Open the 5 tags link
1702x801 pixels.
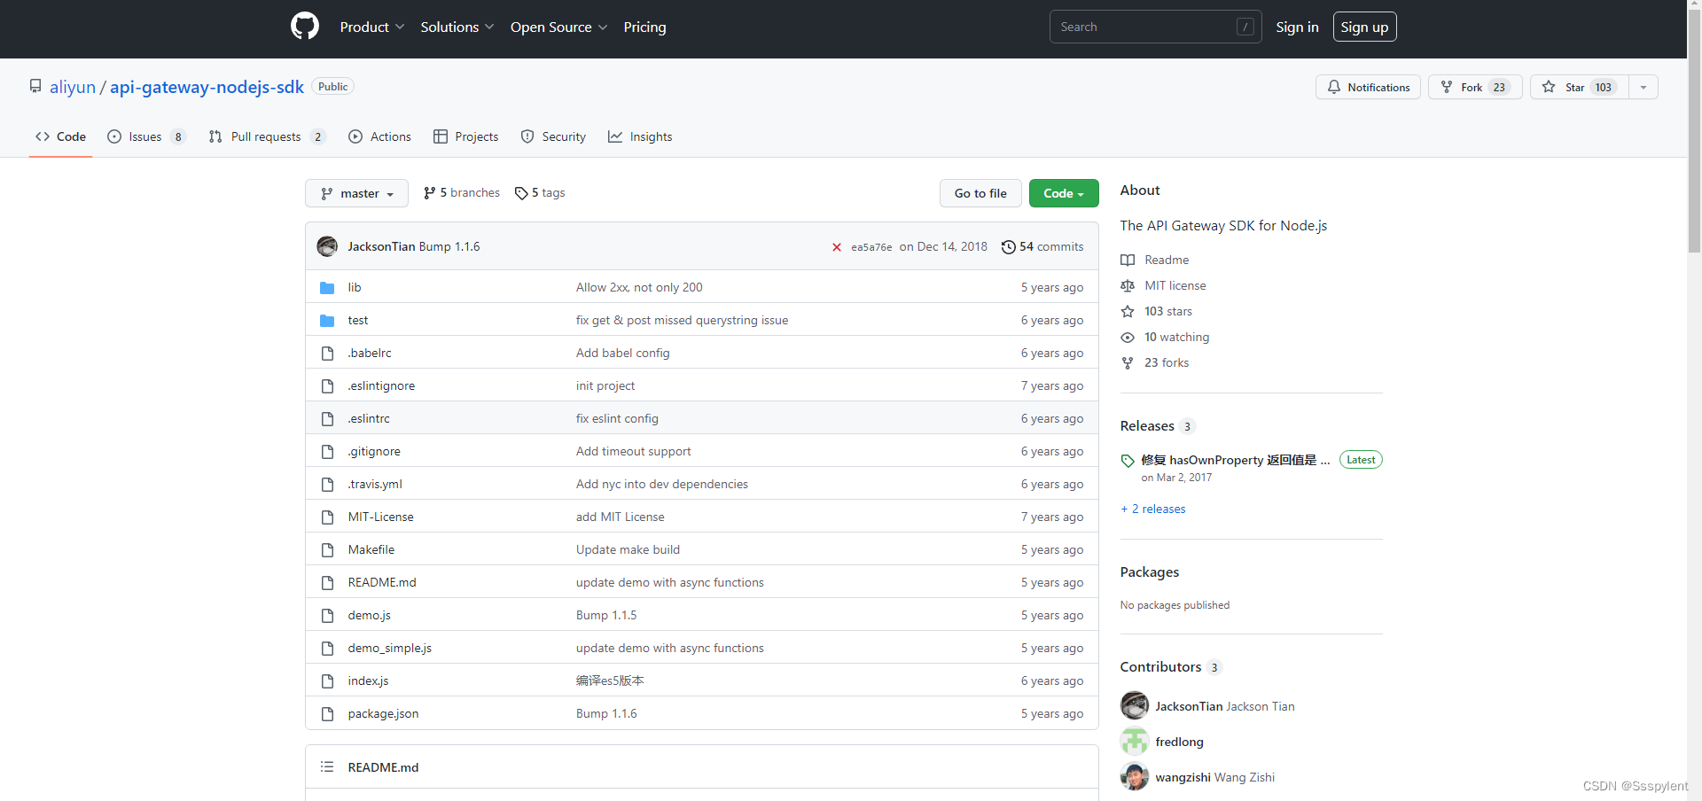point(540,193)
